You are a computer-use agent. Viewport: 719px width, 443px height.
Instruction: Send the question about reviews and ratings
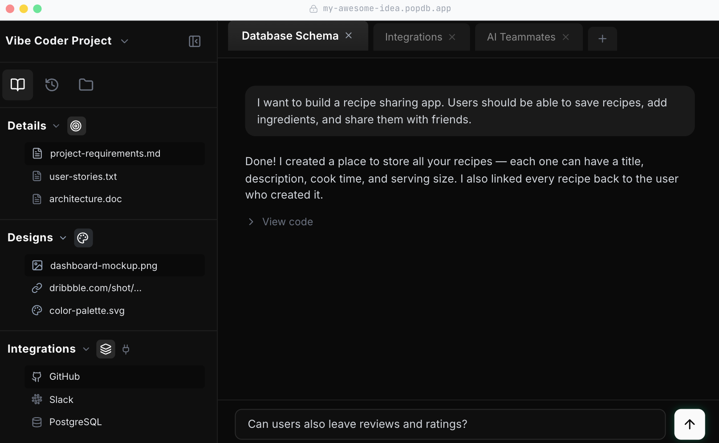pyautogui.click(x=689, y=424)
